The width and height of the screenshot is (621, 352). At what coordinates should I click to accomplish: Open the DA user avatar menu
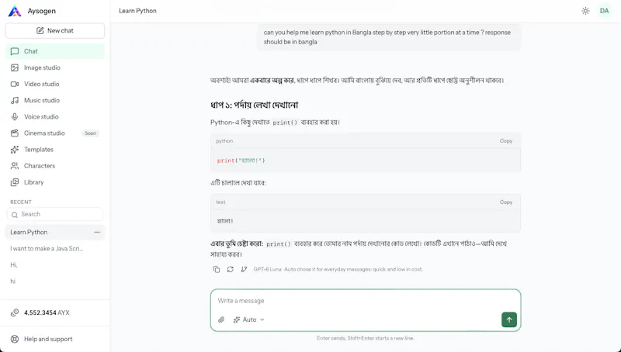click(605, 11)
